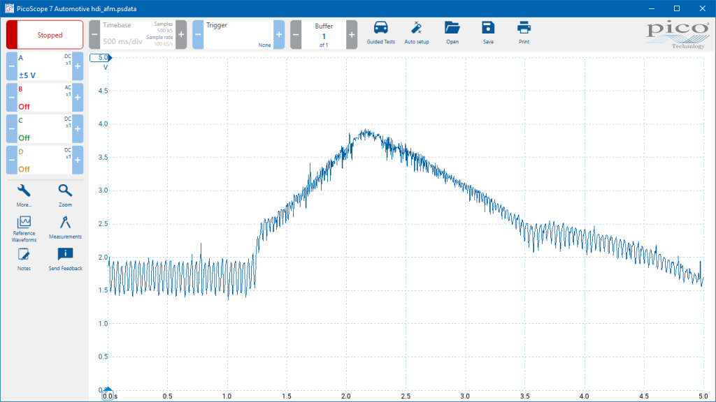Toggle the Stopped capture button
This screenshot has width=716, height=402.
click(45, 35)
